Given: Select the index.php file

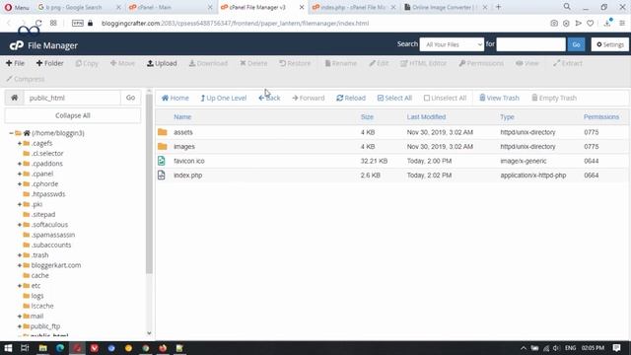Looking at the screenshot, I should tap(391, 176).
